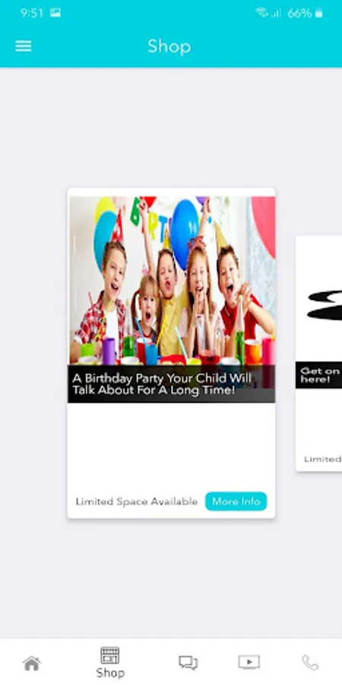Open the partially visible second card

(319, 353)
